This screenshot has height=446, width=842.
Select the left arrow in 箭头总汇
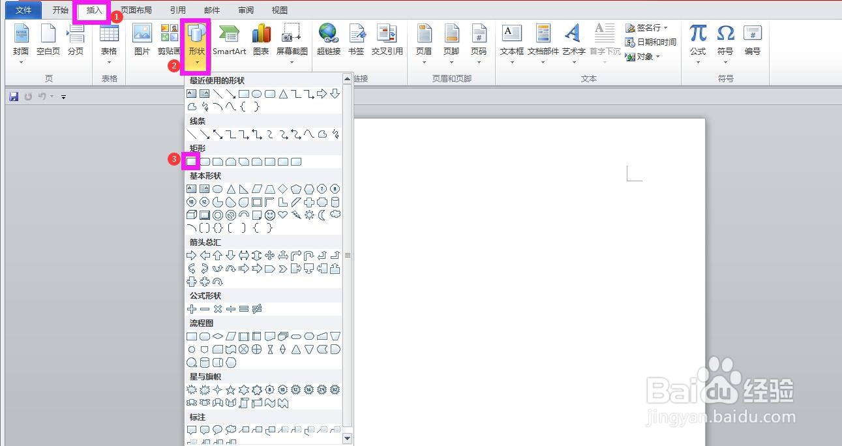pos(206,255)
